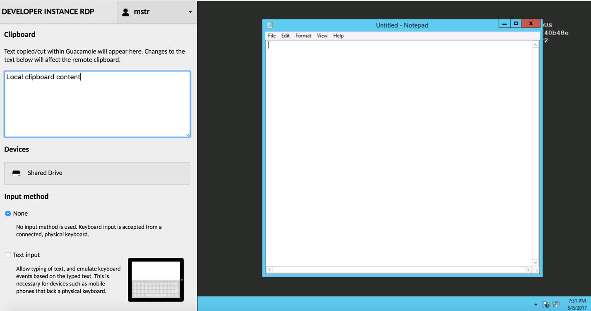Click the Shared Drive device entry
This screenshot has height=311, width=591.
click(97, 173)
